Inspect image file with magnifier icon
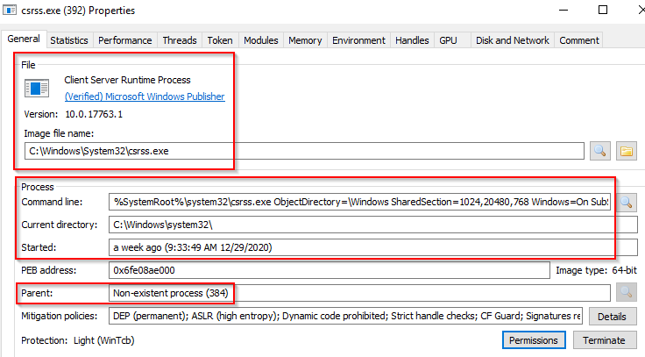The width and height of the screenshot is (645, 357). 599,151
